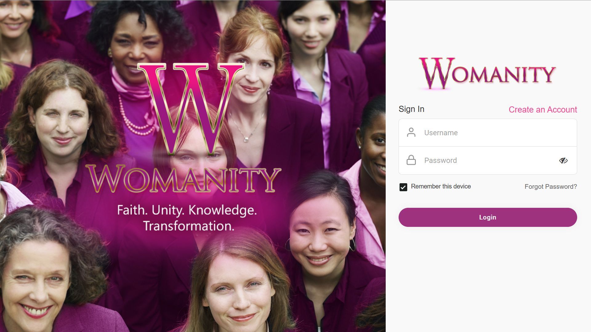Focus the Username input field
591x332 pixels.
tap(488, 133)
